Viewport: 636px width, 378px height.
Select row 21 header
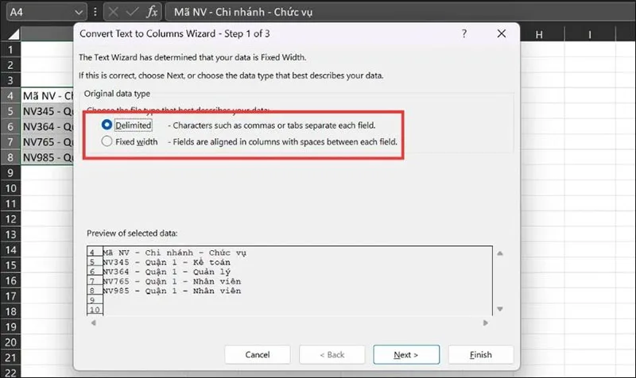(x=10, y=357)
